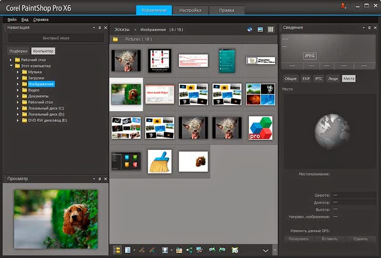The height and width of the screenshot is (258, 381).
Task: Expand the bottom toolbar chevron
Action: [x=266, y=250]
